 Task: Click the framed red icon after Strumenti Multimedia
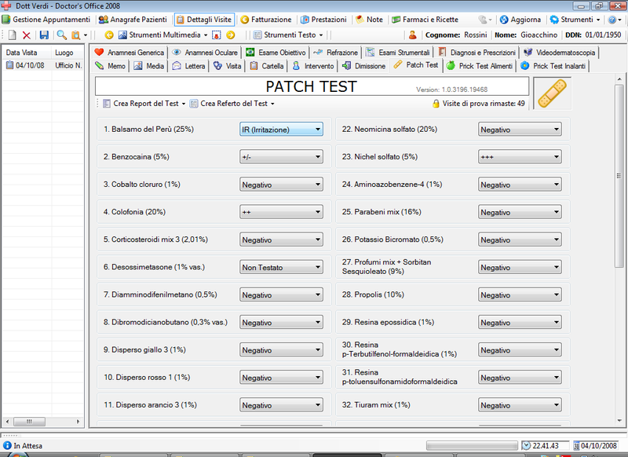[217, 35]
